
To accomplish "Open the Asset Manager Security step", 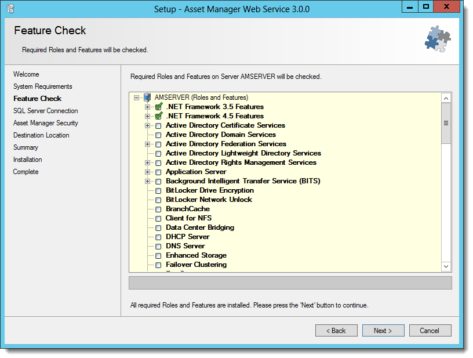I will pyautogui.click(x=46, y=123).
